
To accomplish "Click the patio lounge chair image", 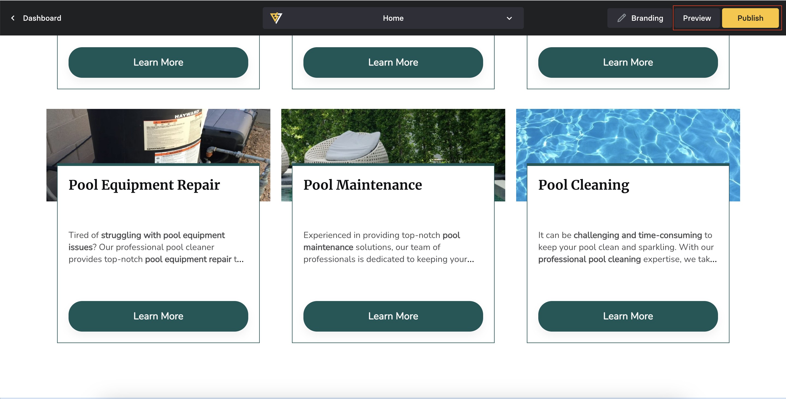I will click(x=351, y=140).
